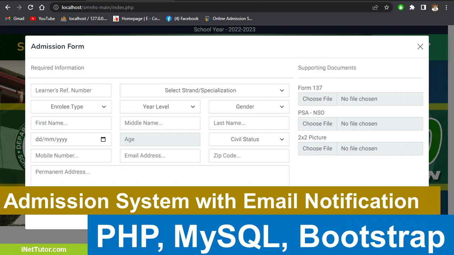Open the Facebook bookmark shortcut
Screen dimensions: 454x255
point(182,18)
